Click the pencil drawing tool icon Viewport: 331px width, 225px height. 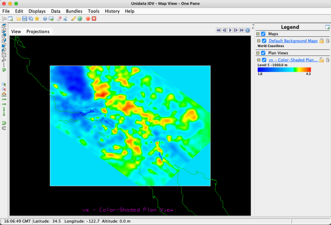pos(73,19)
